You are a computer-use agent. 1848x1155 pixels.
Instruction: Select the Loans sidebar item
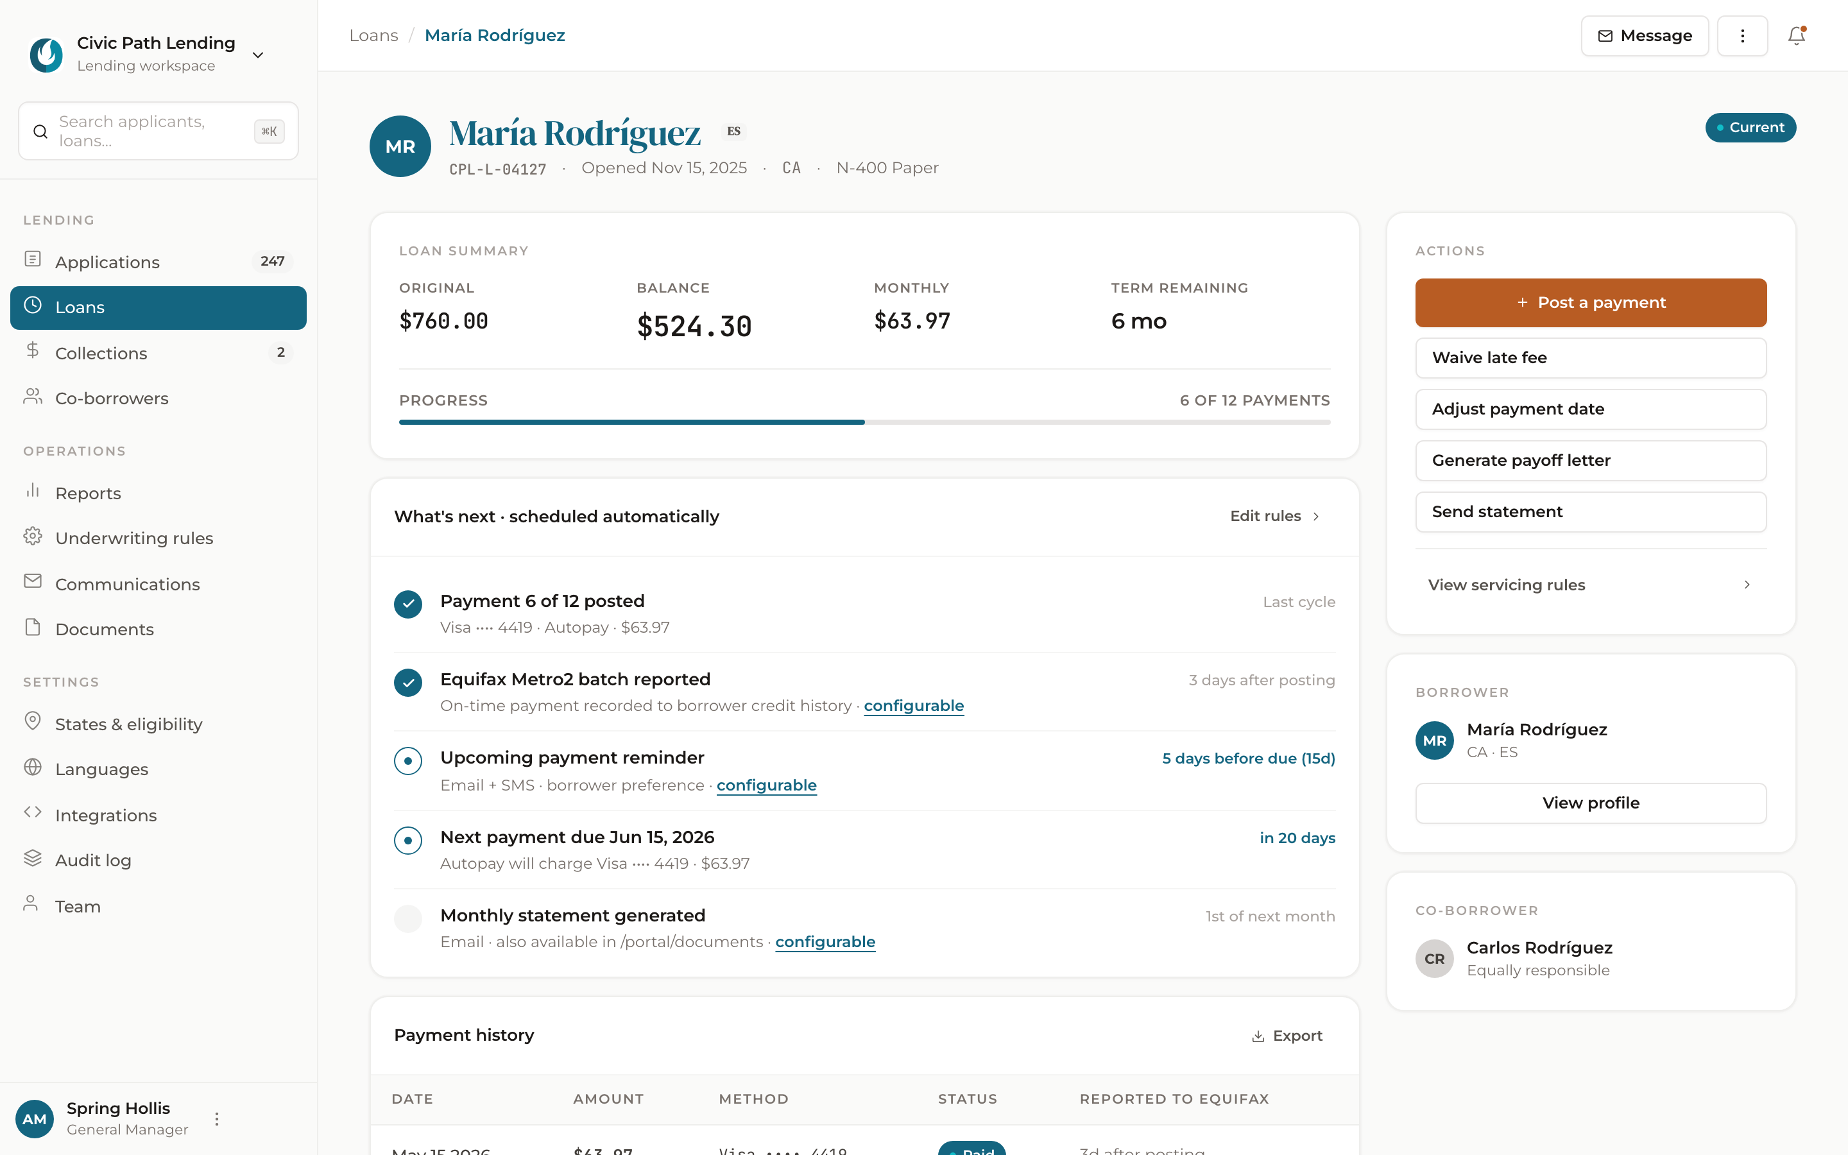pyautogui.click(x=158, y=307)
